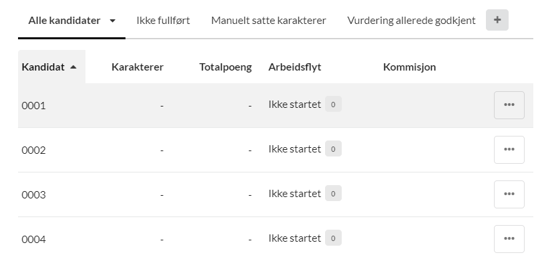Click the 0 badge in row 0003
This screenshot has height=259, width=548.
333,194
